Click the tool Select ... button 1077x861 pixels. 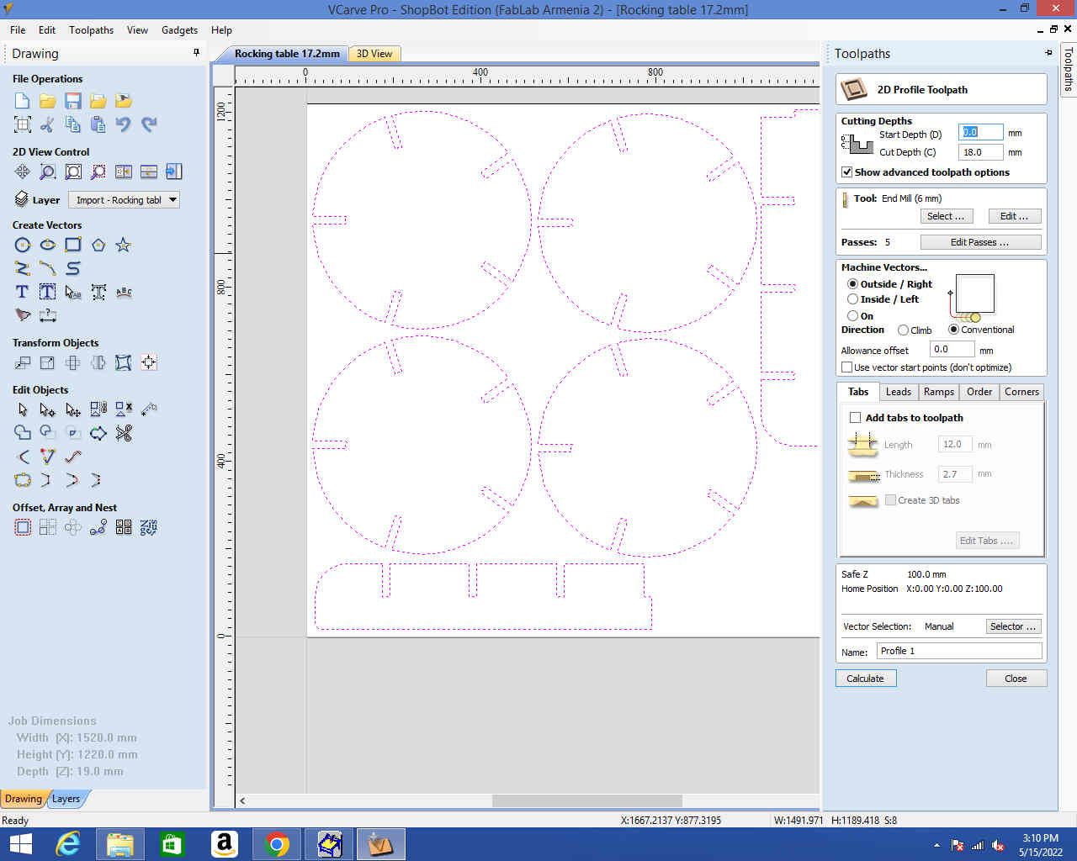(x=946, y=216)
